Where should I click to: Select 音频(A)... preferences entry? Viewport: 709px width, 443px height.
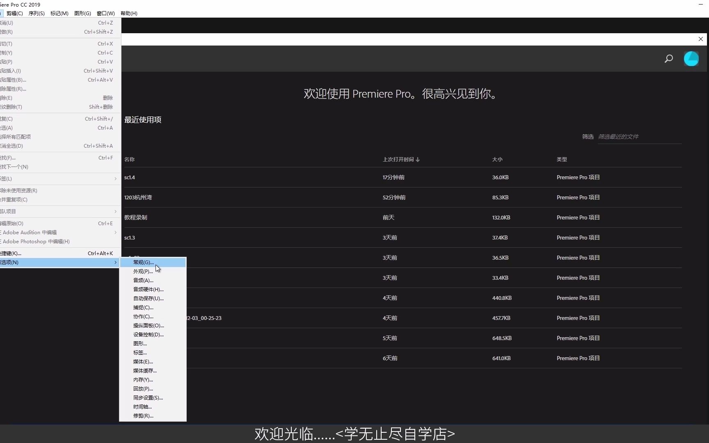pos(153,280)
